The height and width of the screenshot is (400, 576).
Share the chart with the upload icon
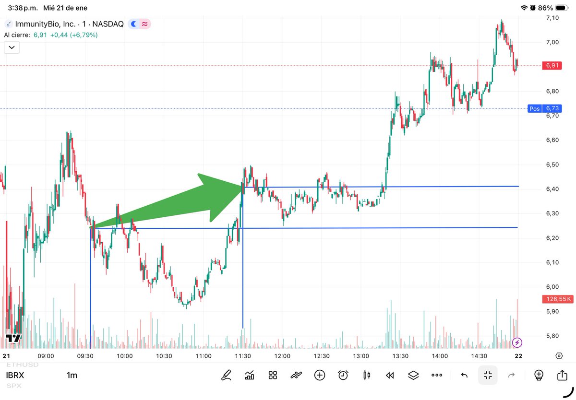562,376
